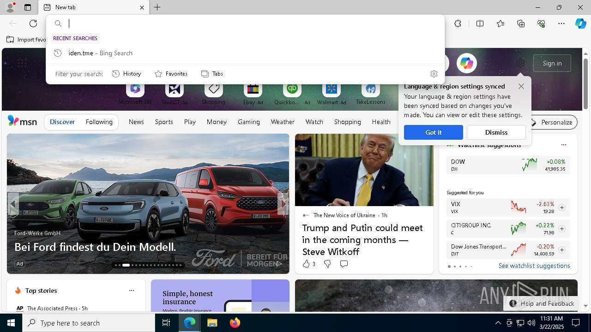This screenshot has height=332, width=591.
Task: Open a new tab with plus button
Action: click(x=157, y=7)
